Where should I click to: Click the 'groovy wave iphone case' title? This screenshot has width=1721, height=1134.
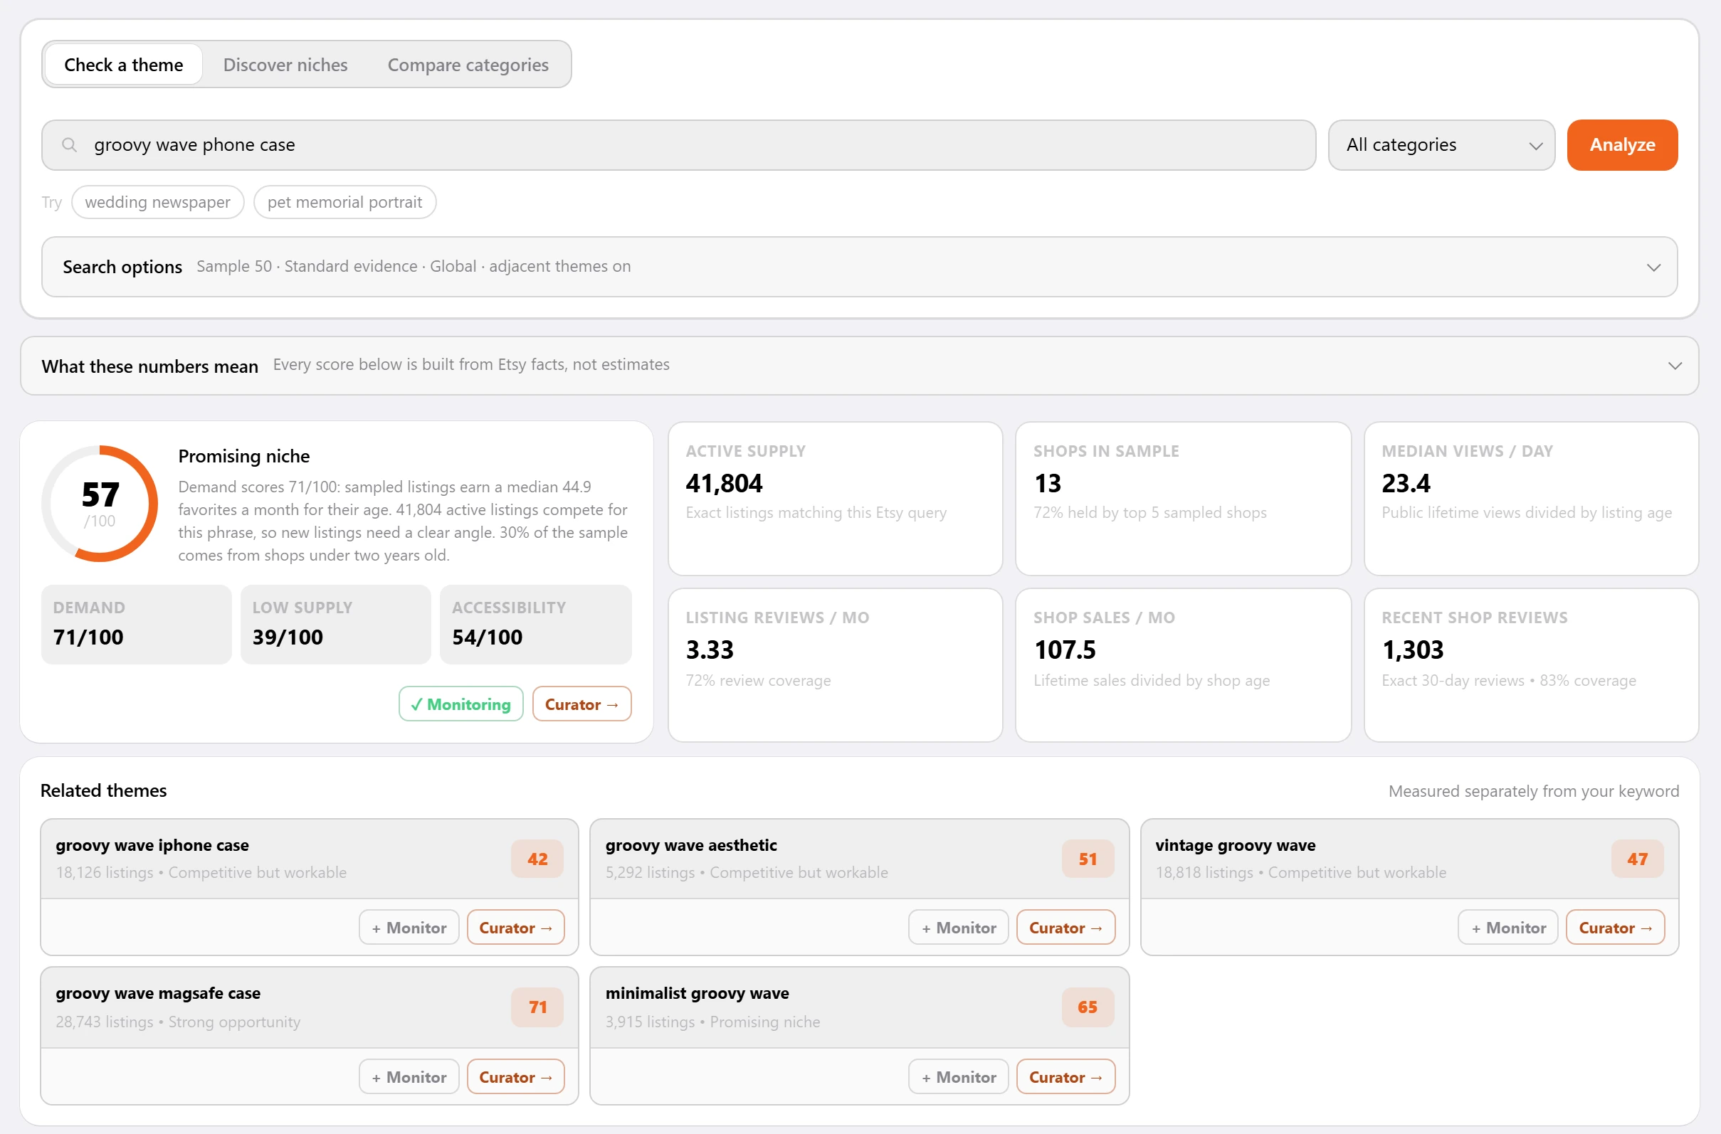[152, 844]
